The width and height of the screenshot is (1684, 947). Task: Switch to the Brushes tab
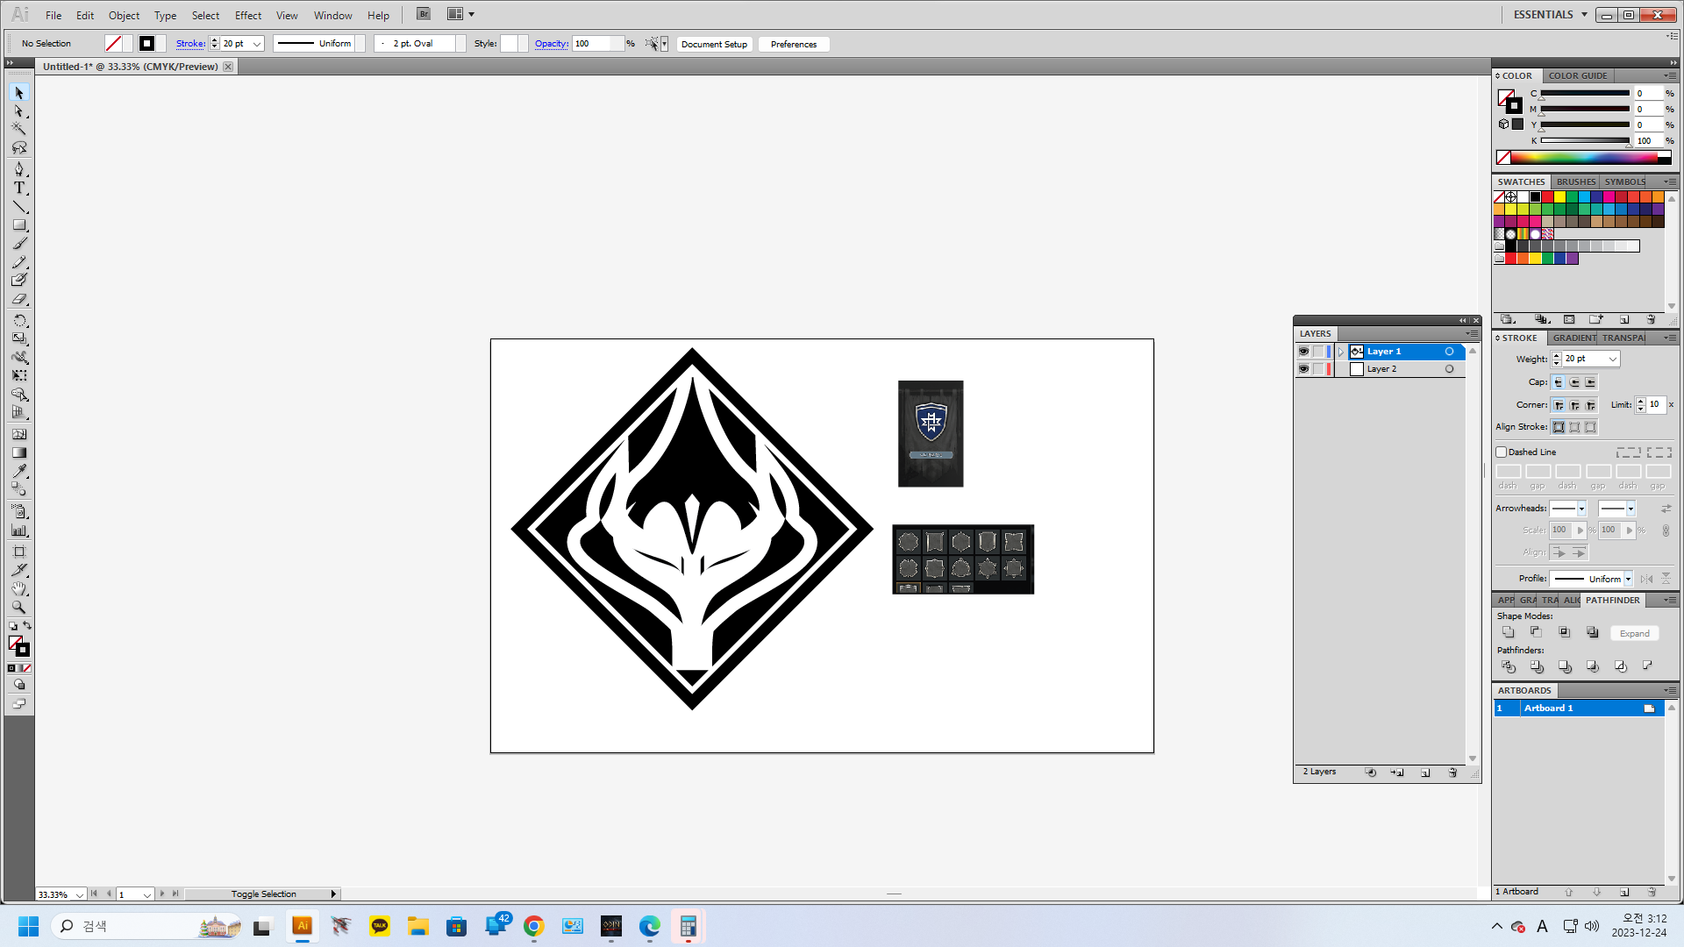click(x=1575, y=182)
